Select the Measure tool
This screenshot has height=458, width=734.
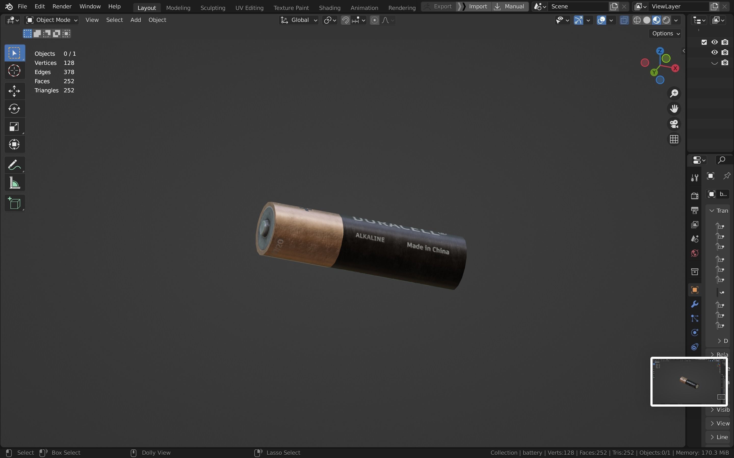click(14, 183)
